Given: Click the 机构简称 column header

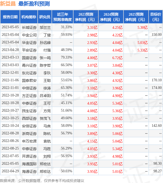Looking at the screenshot, I should point(29,17).
